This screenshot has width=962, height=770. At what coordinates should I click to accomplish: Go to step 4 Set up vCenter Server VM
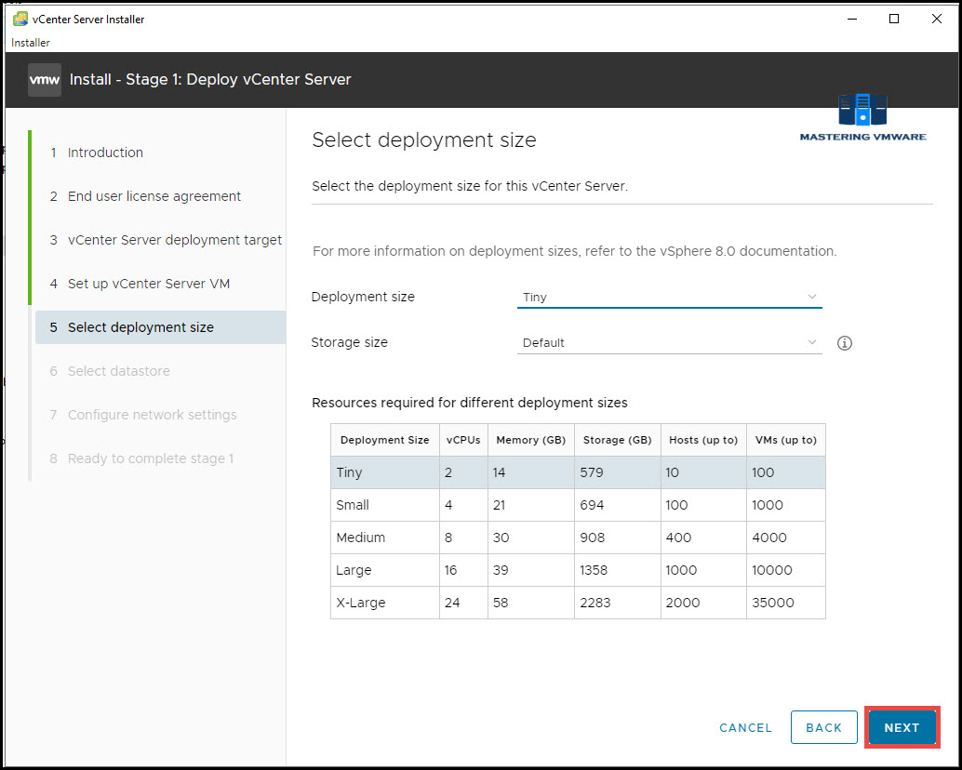140,284
